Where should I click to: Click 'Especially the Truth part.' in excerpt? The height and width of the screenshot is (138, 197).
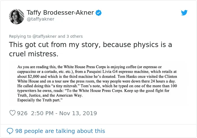pos(40,100)
